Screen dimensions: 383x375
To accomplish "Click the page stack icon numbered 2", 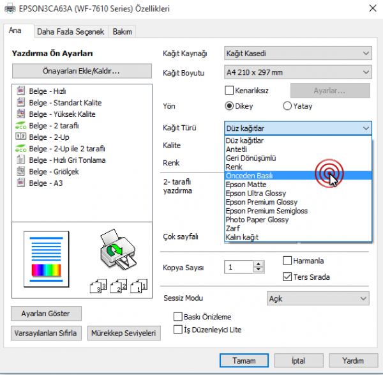I will 119,286.
